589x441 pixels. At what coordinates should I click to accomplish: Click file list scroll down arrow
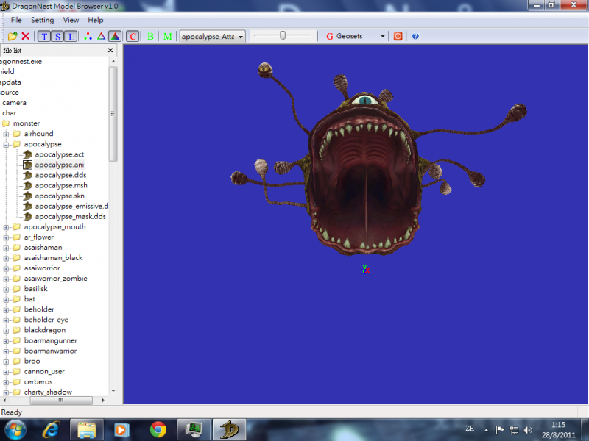[x=113, y=391]
